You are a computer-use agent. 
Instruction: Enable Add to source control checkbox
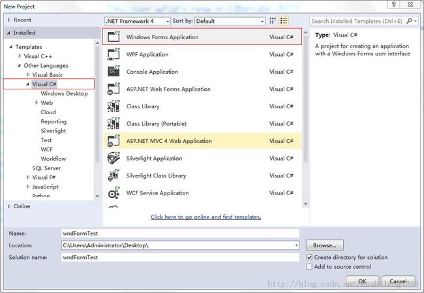[x=309, y=266]
